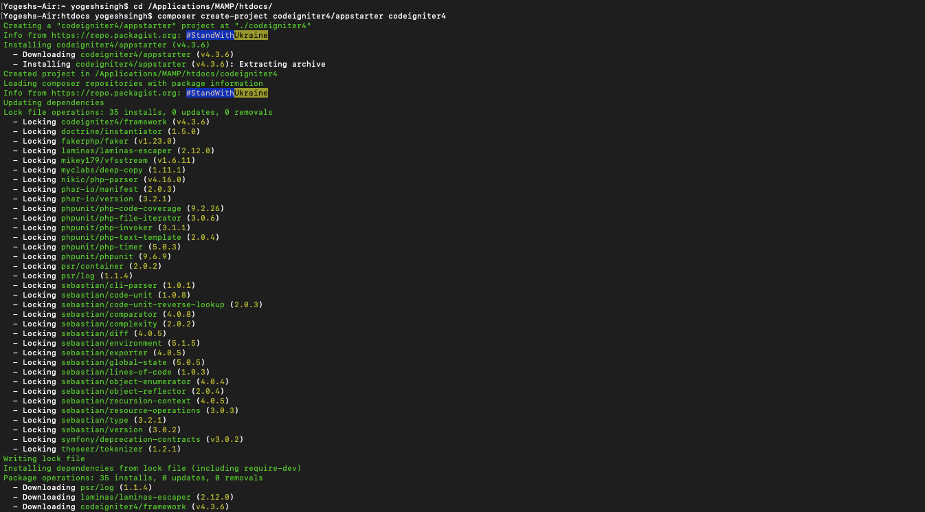
Task: Click 'Extracting archive' text
Action: tap(282, 64)
